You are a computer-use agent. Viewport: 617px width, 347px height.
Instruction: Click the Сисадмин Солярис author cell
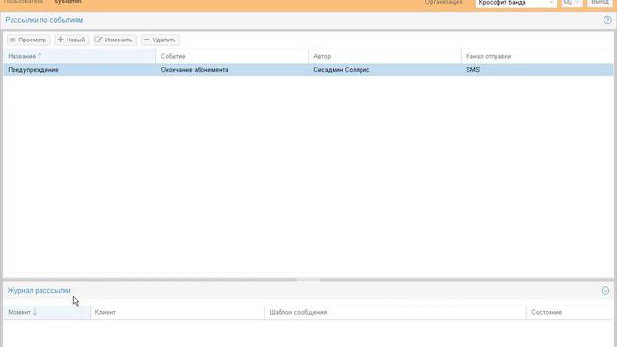385,70
